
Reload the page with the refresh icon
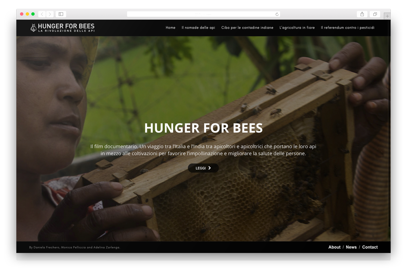pos(277,14)
